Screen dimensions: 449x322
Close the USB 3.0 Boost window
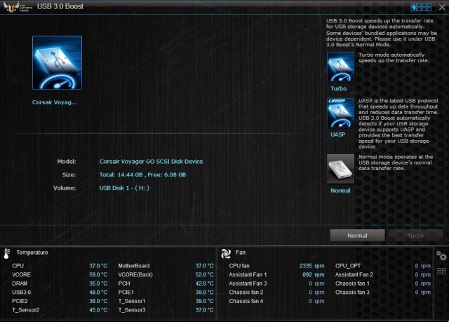point(442,7)
